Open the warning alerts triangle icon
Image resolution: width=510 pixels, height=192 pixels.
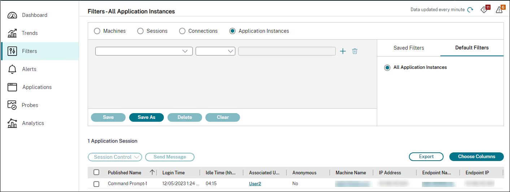point(500,10)
